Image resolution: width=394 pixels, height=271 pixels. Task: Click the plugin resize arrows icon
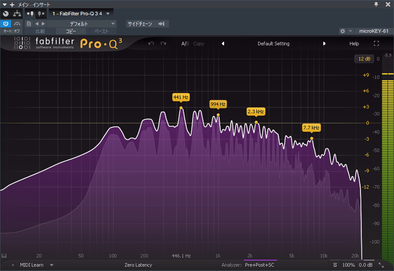coord(381,265)
